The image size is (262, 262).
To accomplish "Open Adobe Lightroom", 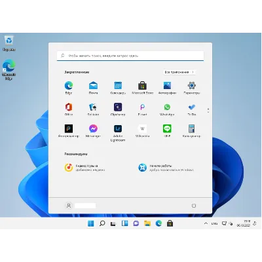I will 118,133.
